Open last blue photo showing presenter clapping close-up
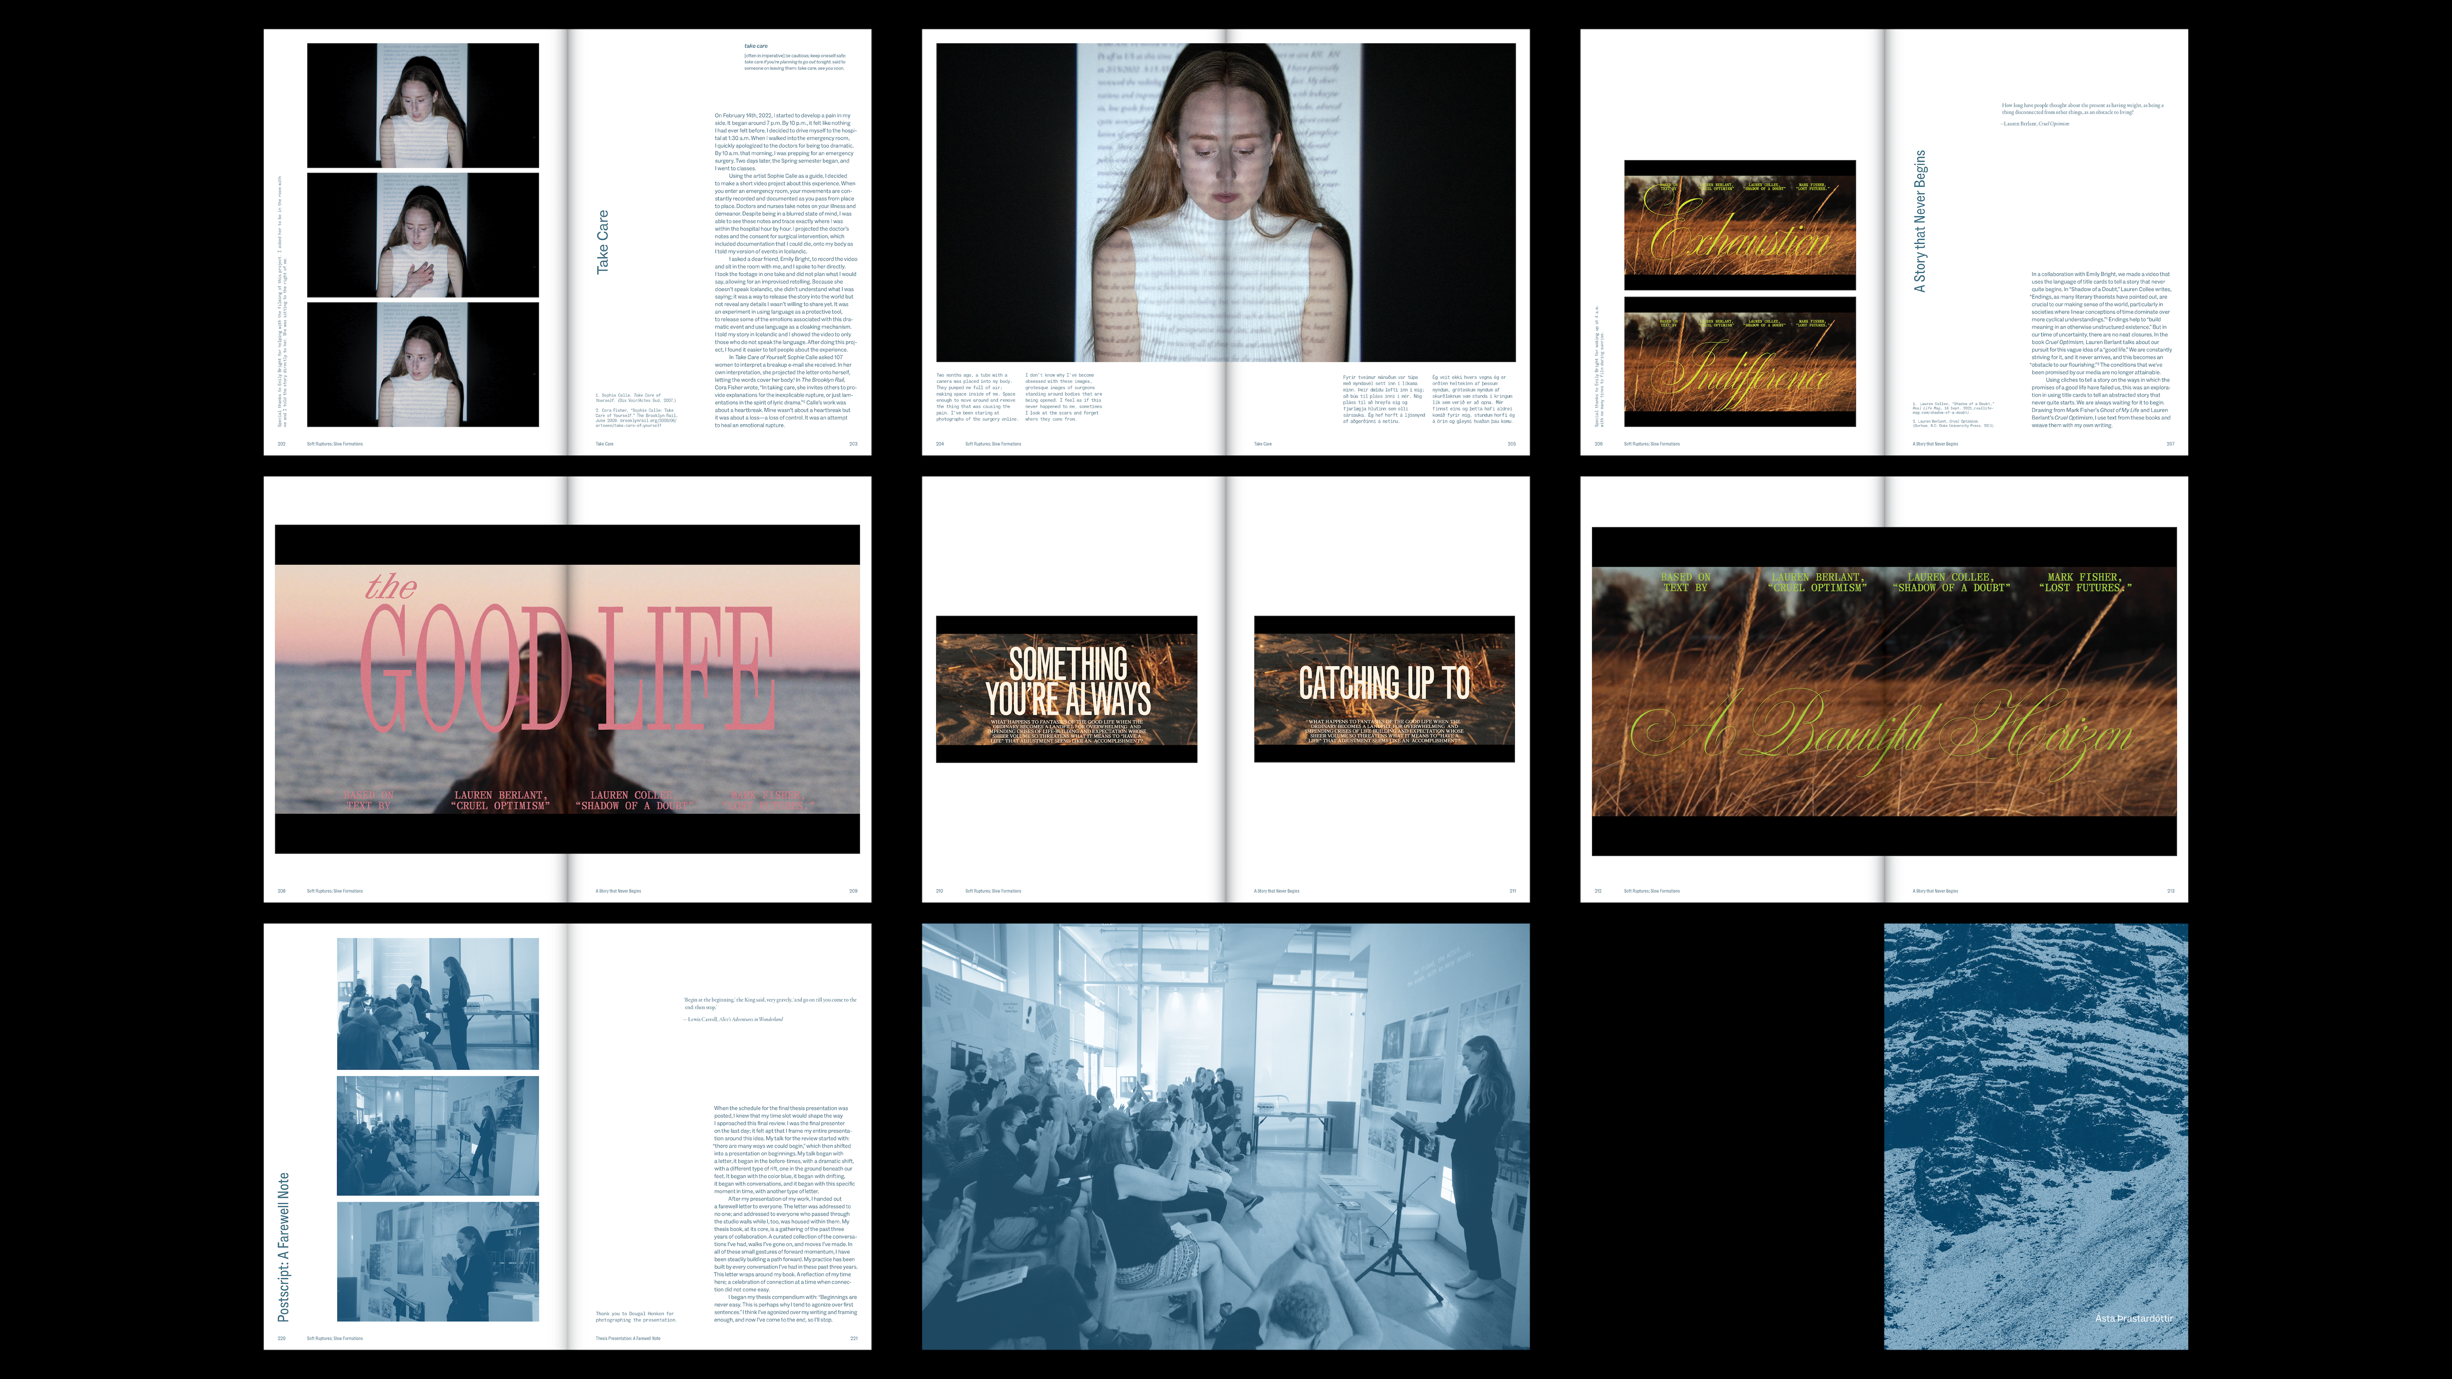Viewport: 2452px width, 1379px height. [438, 1261]
